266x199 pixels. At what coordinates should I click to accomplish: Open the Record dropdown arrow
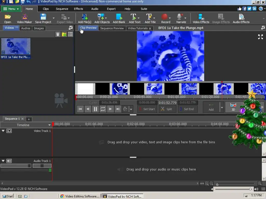(x=170, y=18)
